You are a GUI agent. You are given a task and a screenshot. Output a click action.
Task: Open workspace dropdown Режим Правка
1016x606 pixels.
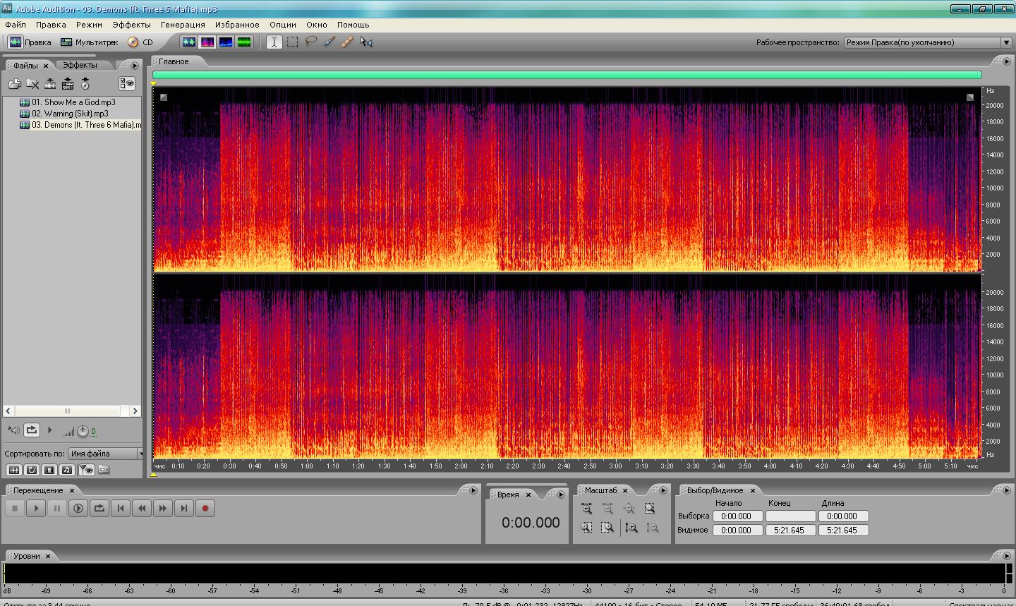928,42
